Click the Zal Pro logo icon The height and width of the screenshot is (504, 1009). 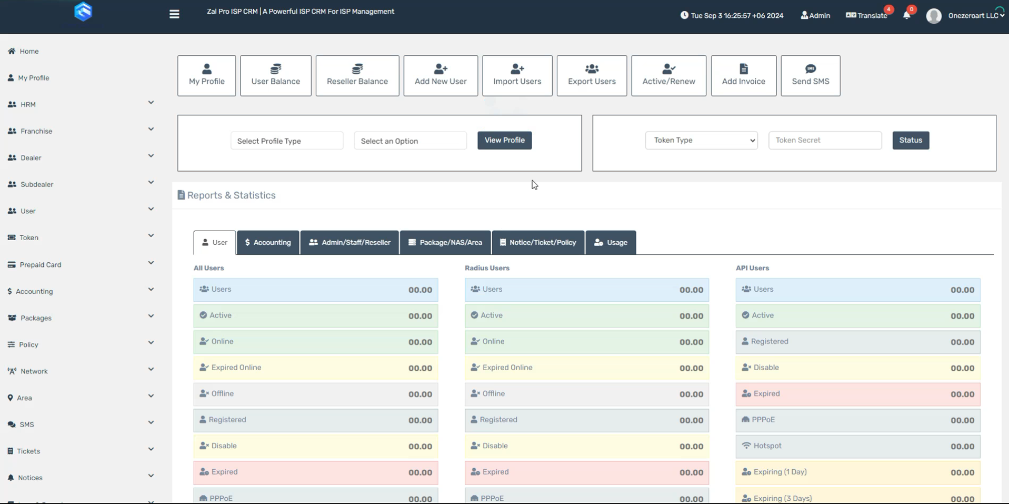tap(83, 12)
